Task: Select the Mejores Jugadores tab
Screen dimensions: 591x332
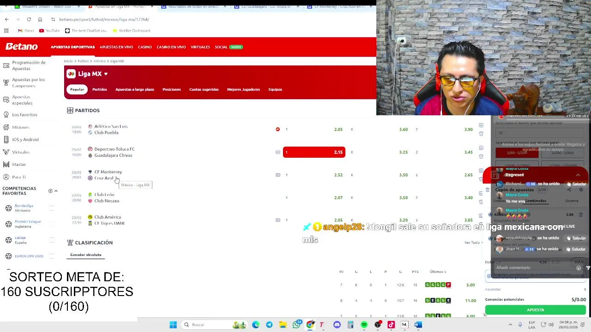Action: tap(243, 89)
